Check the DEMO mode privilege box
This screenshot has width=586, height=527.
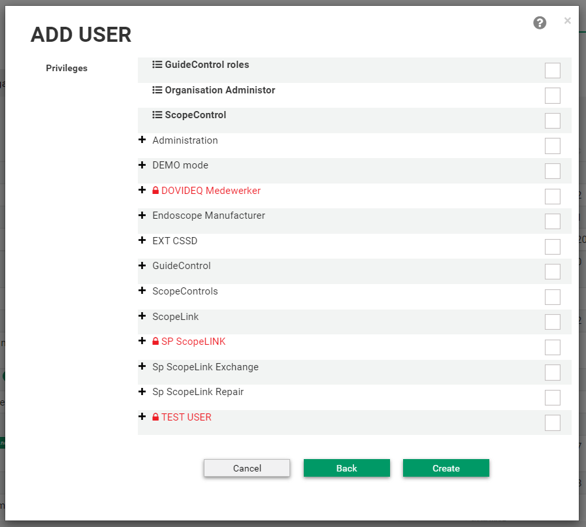552,171
